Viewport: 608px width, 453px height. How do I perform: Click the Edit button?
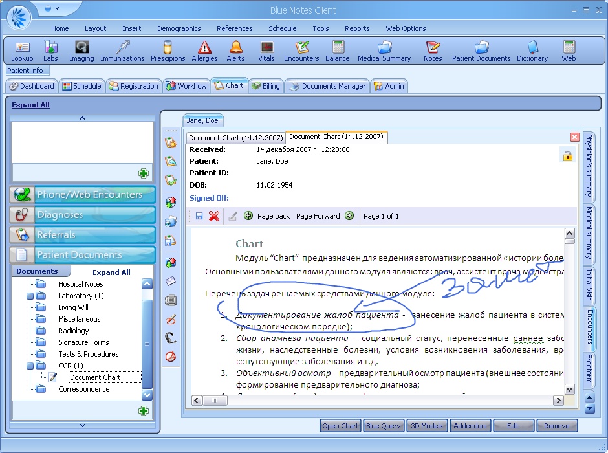coord(513,426)
